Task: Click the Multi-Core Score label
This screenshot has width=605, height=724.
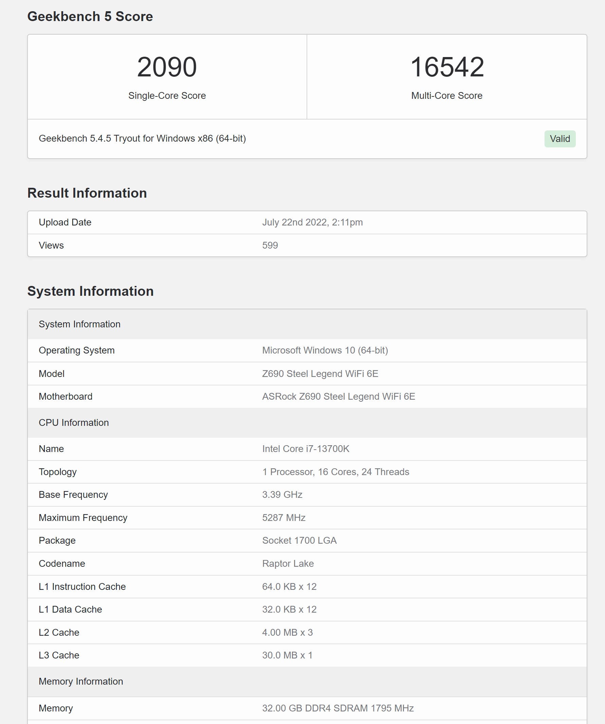Action: click(447, 95)
